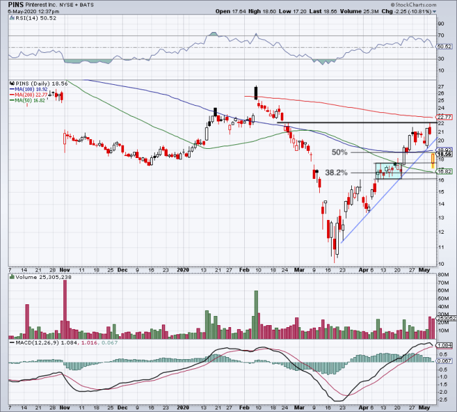The height and width of the screenshot is (412, 457).
Task: Click the MA(50) 16.82 legend text
Action: [30, 101]
